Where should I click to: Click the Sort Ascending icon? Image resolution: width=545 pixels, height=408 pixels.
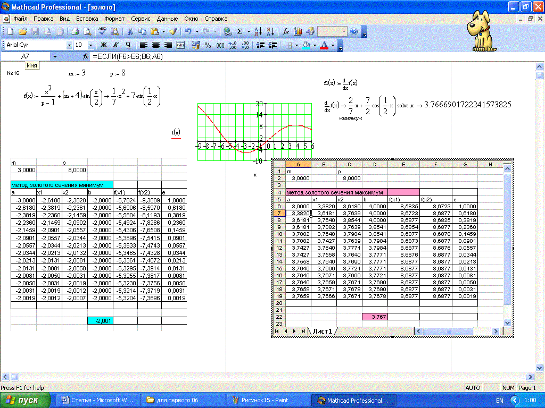[x=258, y=32]
